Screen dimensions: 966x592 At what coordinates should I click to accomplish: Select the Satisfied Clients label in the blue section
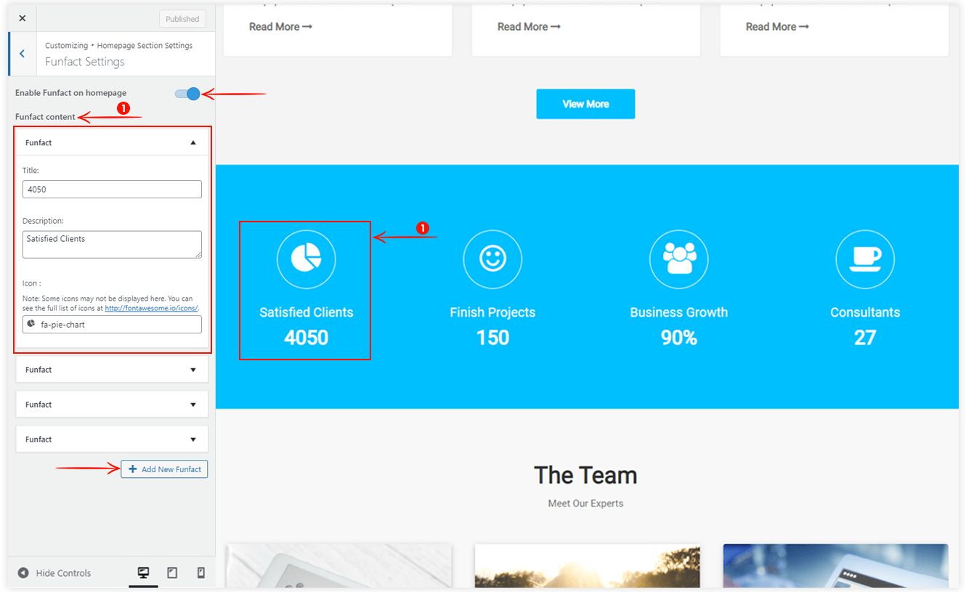307,312
